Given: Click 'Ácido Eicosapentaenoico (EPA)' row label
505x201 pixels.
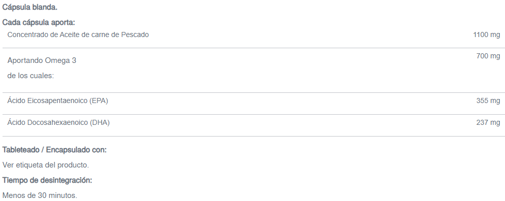Looking at the screenshot, I should (x=58, y=101).
